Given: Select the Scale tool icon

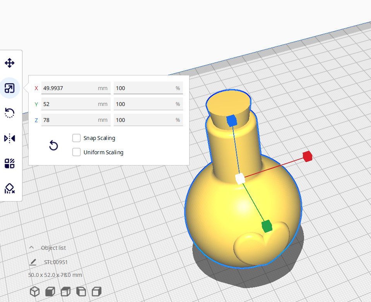Looking at the screenshot, I should (x=10, y=88).
